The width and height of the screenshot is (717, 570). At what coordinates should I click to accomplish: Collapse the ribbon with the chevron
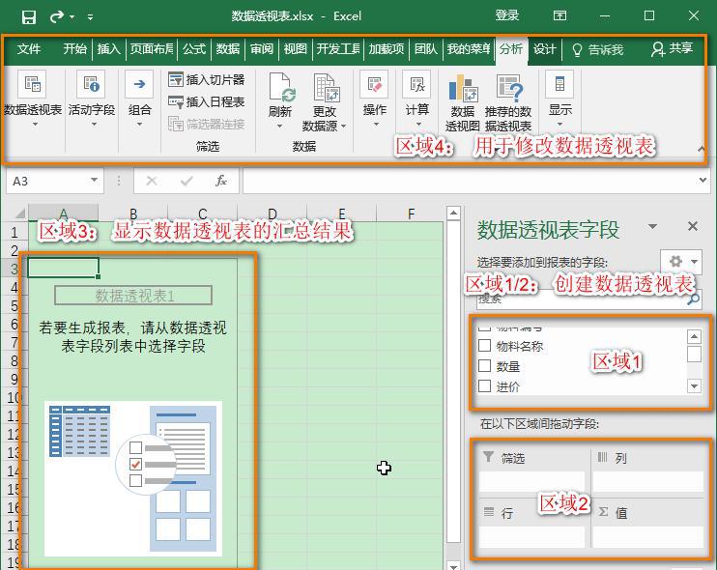click(x=701, y=148)
